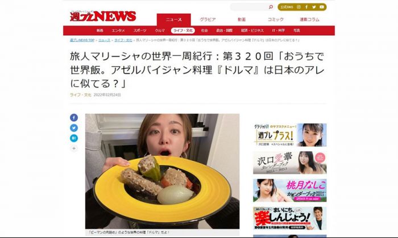
Task: Click the search magnifier icon
Action: click(271, 7)
